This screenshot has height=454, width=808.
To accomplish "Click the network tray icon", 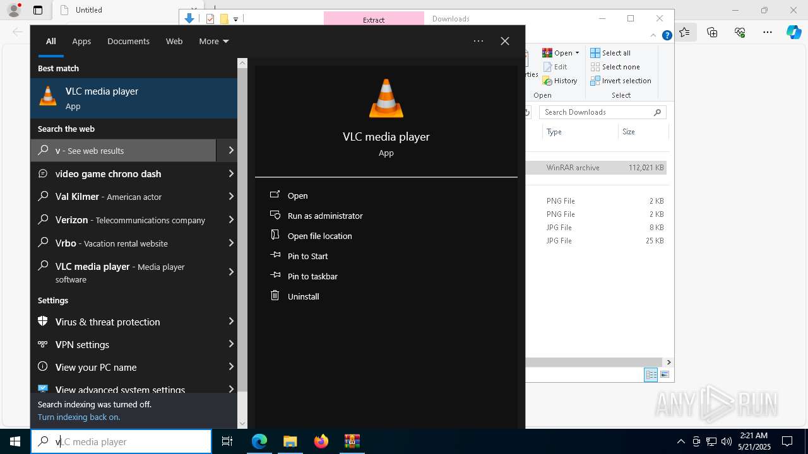I will [x=711, y=441].
